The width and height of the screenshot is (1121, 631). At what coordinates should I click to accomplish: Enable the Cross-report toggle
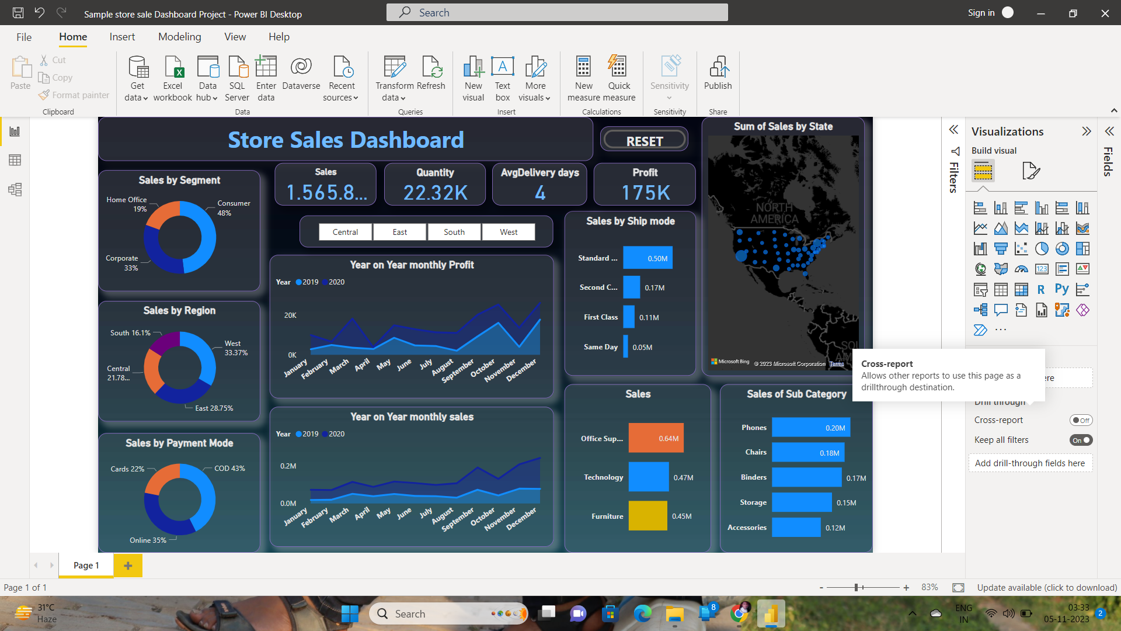[x=1081, y=420]
